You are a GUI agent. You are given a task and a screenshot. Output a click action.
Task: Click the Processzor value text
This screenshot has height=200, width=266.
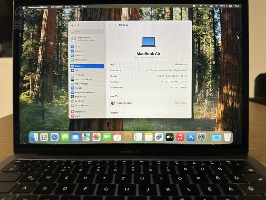tap(167, 70)
